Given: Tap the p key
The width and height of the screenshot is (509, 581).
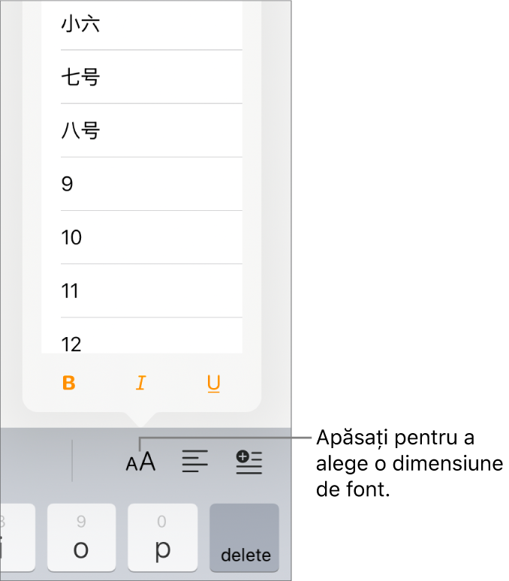Looking at the screenshot, I should (163, 537).
